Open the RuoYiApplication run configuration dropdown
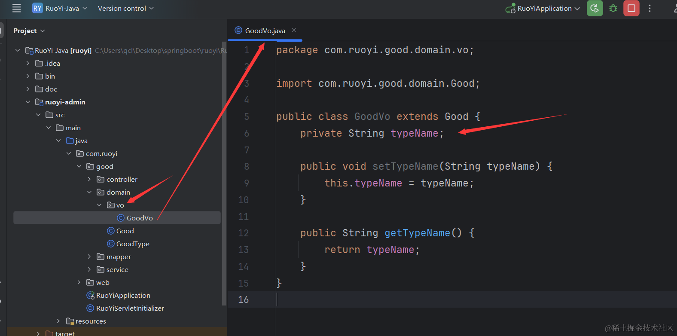The height and width of the screenshot is (336, 677). click(544, 8)
